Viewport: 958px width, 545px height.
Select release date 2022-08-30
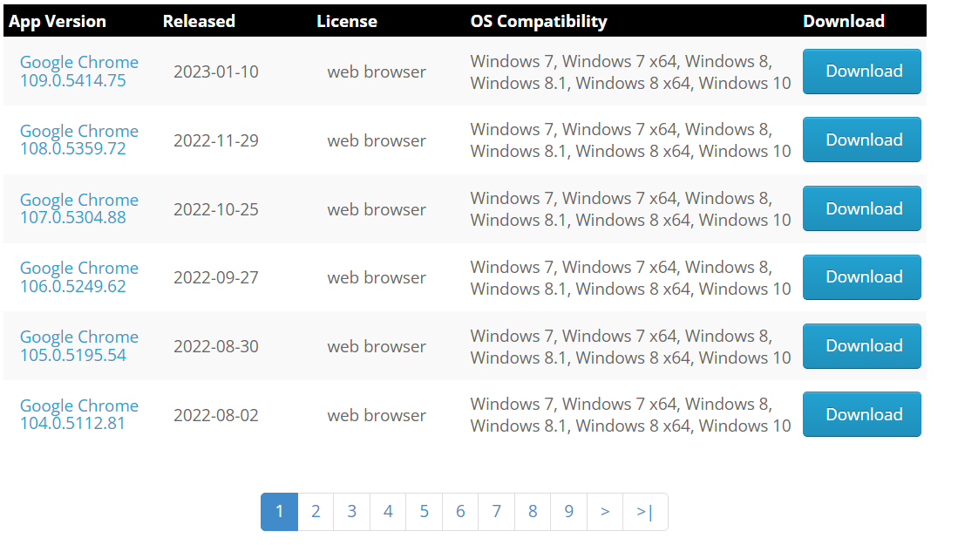coord(215,346)
